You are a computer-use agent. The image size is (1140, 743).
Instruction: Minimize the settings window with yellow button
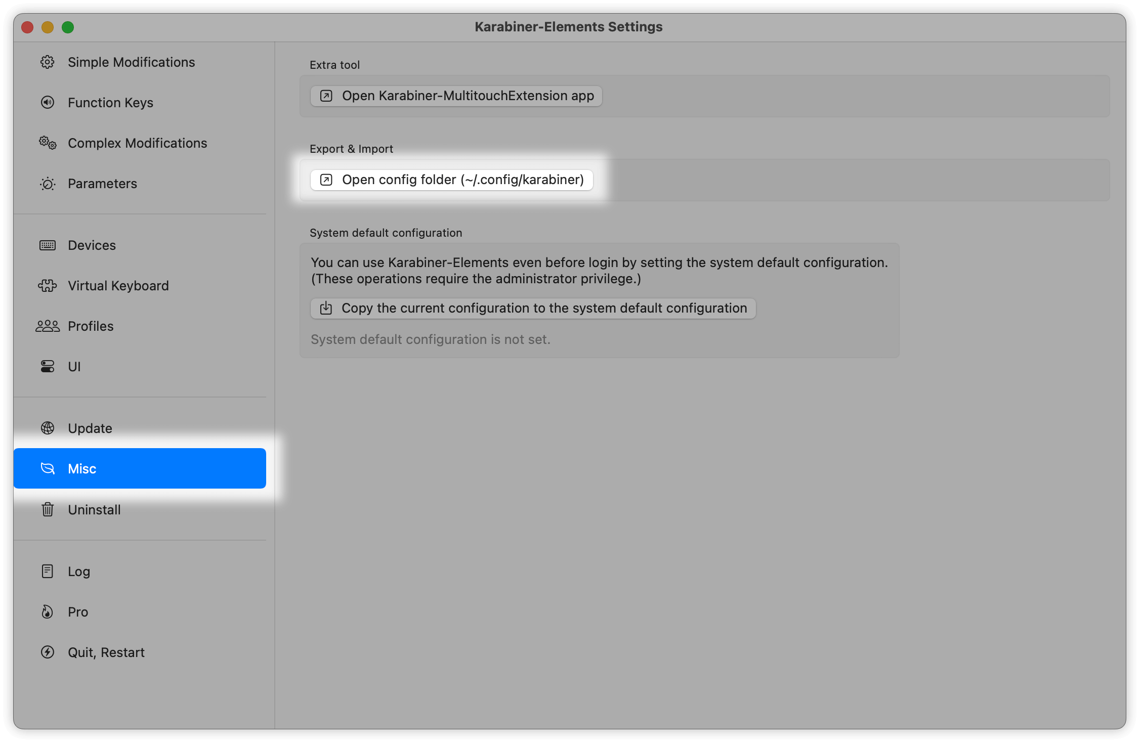48,27
